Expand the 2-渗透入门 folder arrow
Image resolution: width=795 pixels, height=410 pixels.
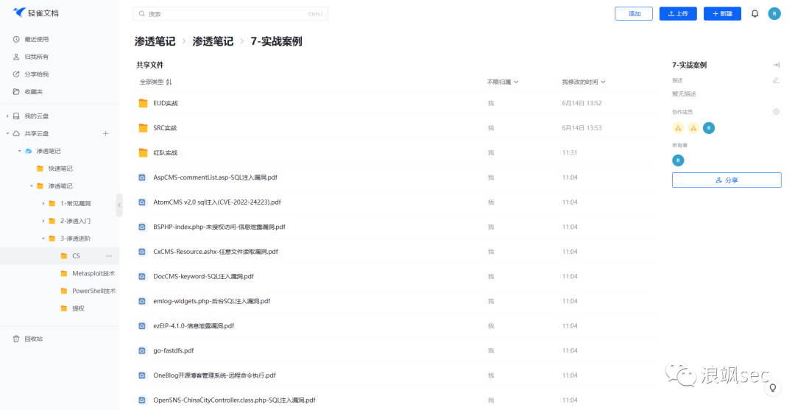[43, 221]
